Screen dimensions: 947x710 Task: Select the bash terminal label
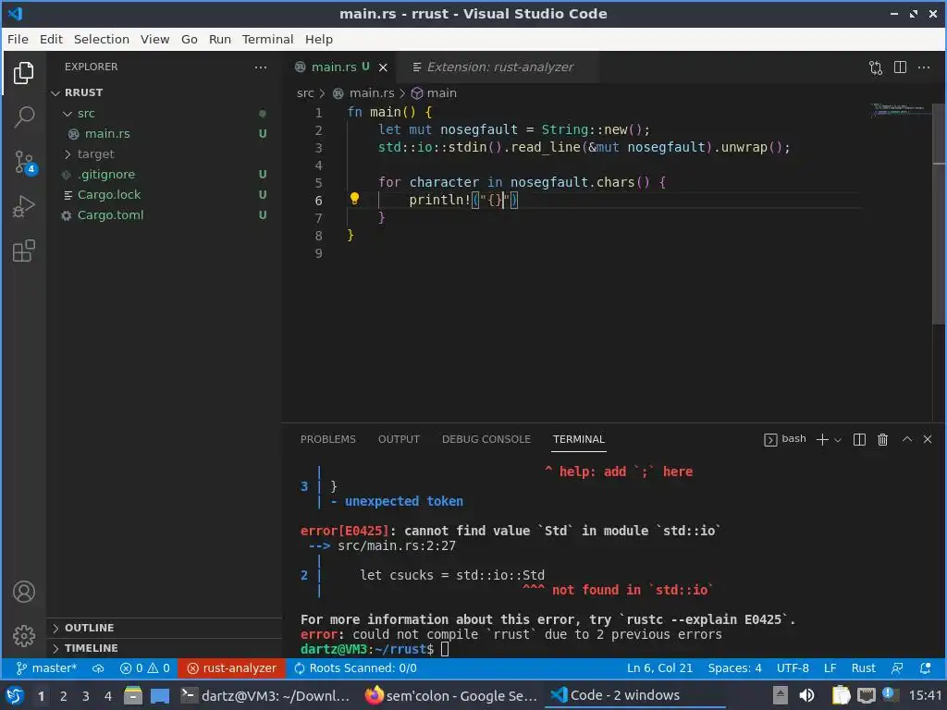pyautogui.click(x=785, y=439)
